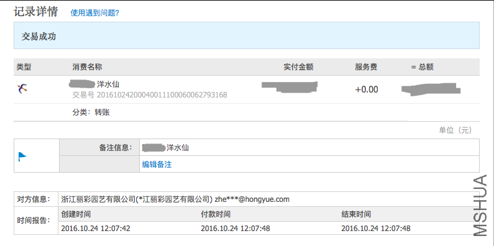This screenshot has width=494, height=246.
Task: Click the +0.00 service fee value
Action: tap(367, 90)
